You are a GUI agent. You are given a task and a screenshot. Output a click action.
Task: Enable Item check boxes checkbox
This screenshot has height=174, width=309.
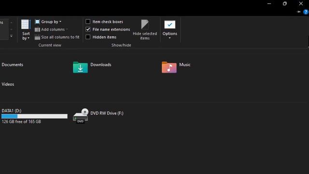[x=88, y=21]
